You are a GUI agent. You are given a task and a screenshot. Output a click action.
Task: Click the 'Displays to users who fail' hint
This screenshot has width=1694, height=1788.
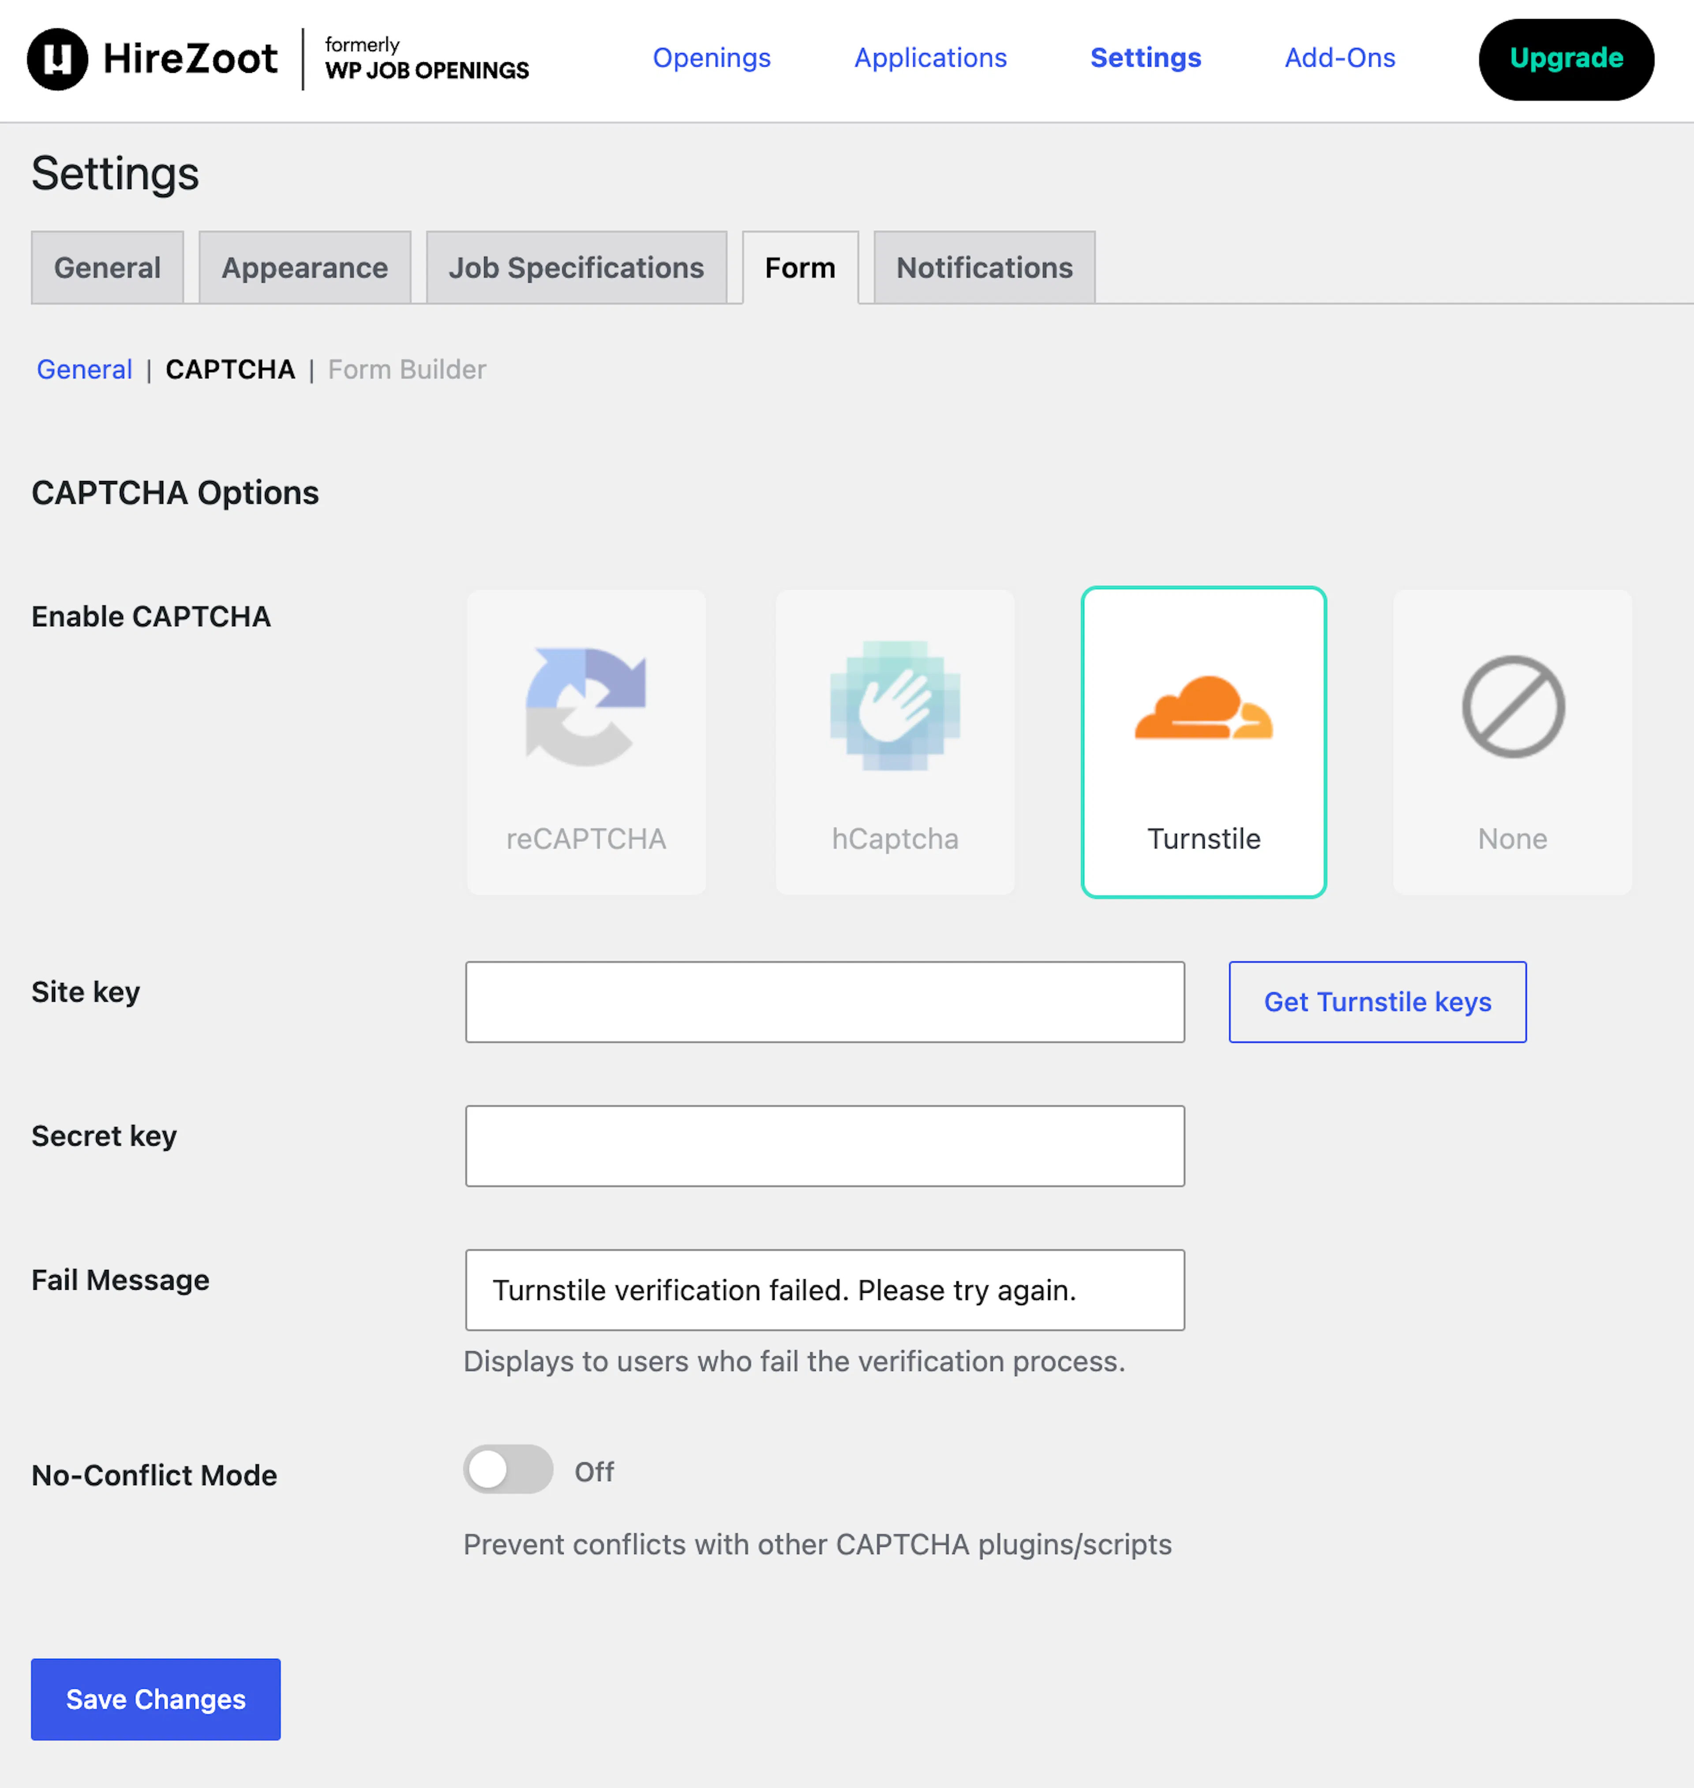[795, 1361]
